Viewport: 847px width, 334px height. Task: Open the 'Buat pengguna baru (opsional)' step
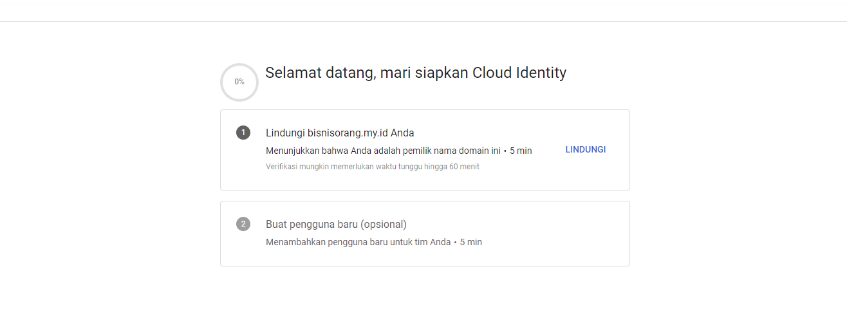[336, 225]
